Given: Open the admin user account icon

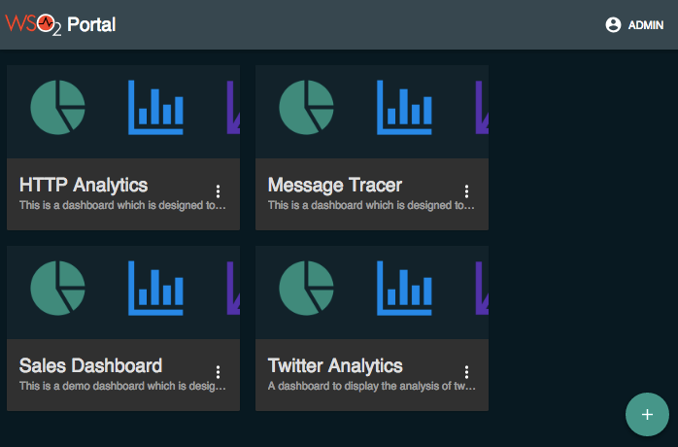Looking at the screenshot, I should (613, 25).
